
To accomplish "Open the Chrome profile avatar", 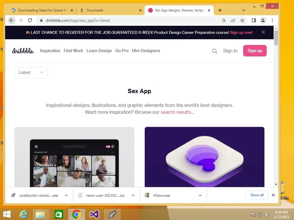I will pos(263,20).
